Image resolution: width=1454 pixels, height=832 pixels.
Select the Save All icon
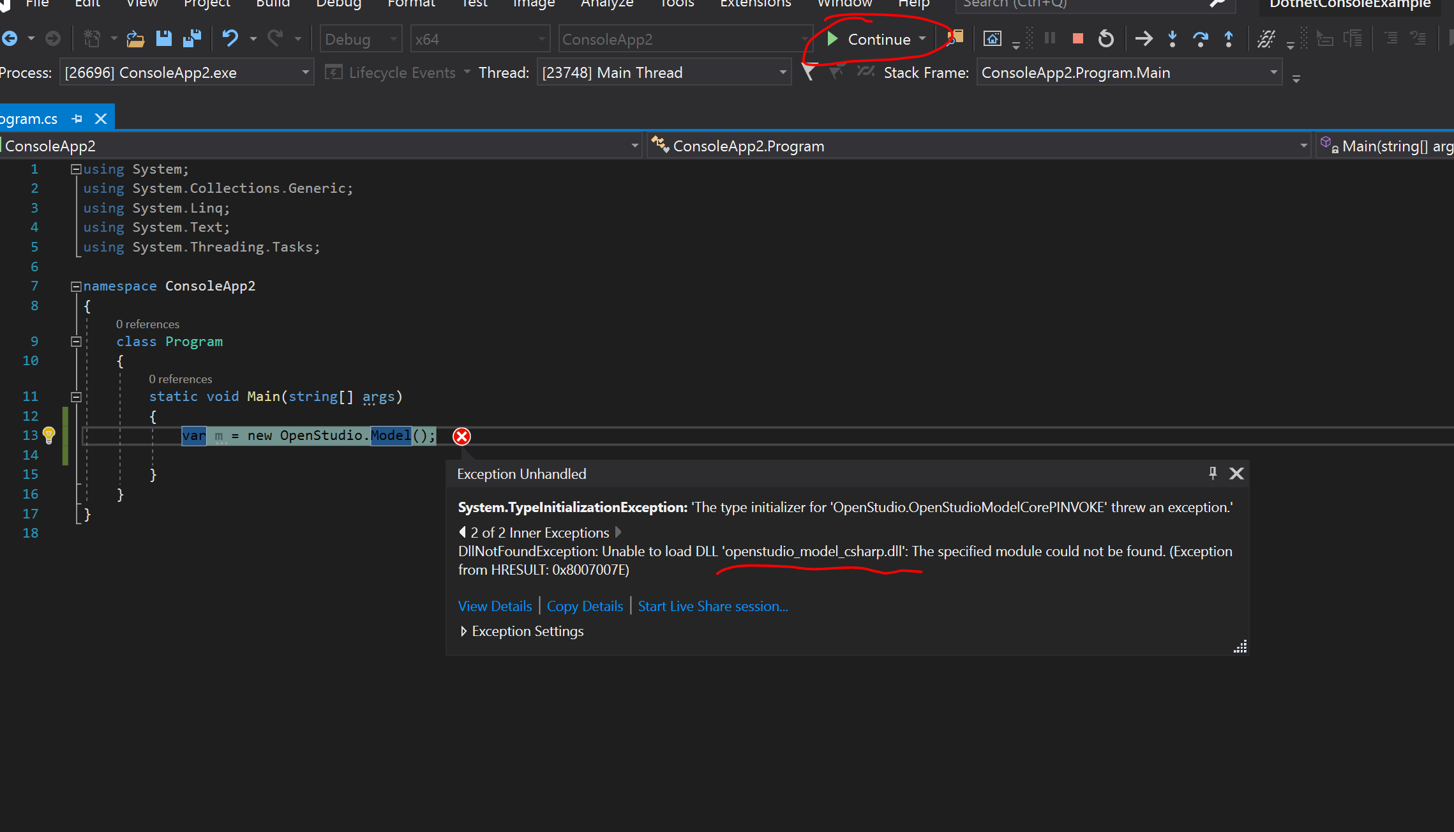[x=191, y=38]
